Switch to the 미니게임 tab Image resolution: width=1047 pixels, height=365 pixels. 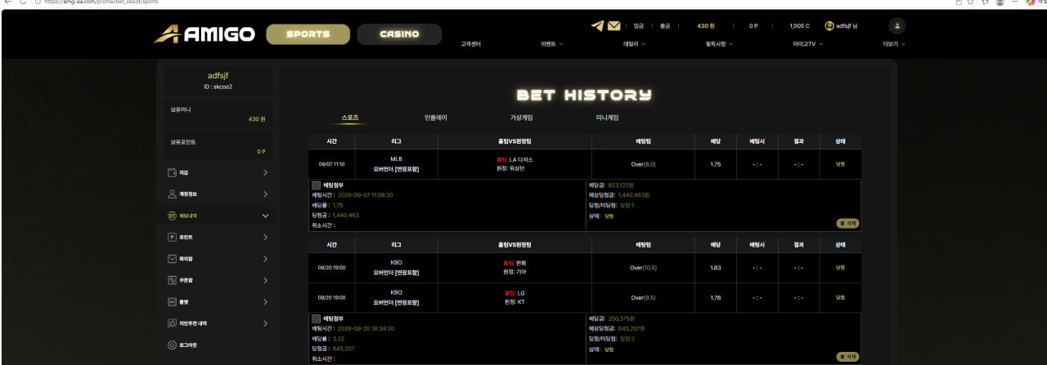pos(608,118)
